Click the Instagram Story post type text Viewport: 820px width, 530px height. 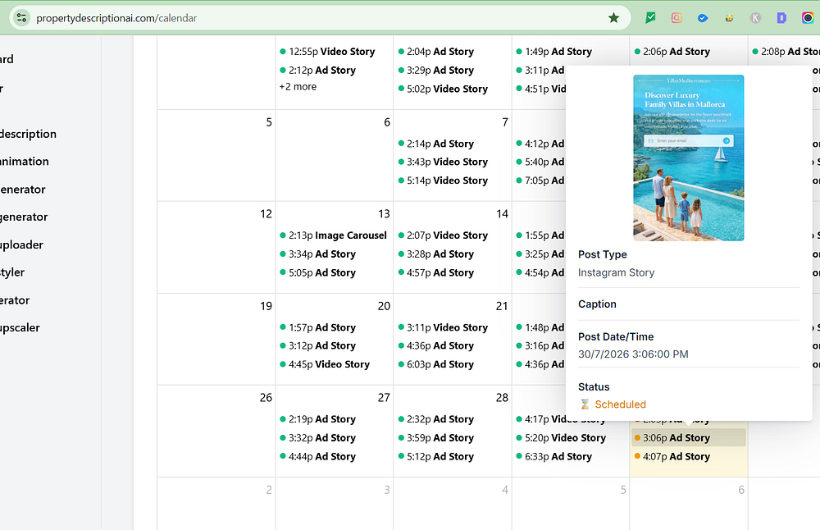click(x=616, y=272)
